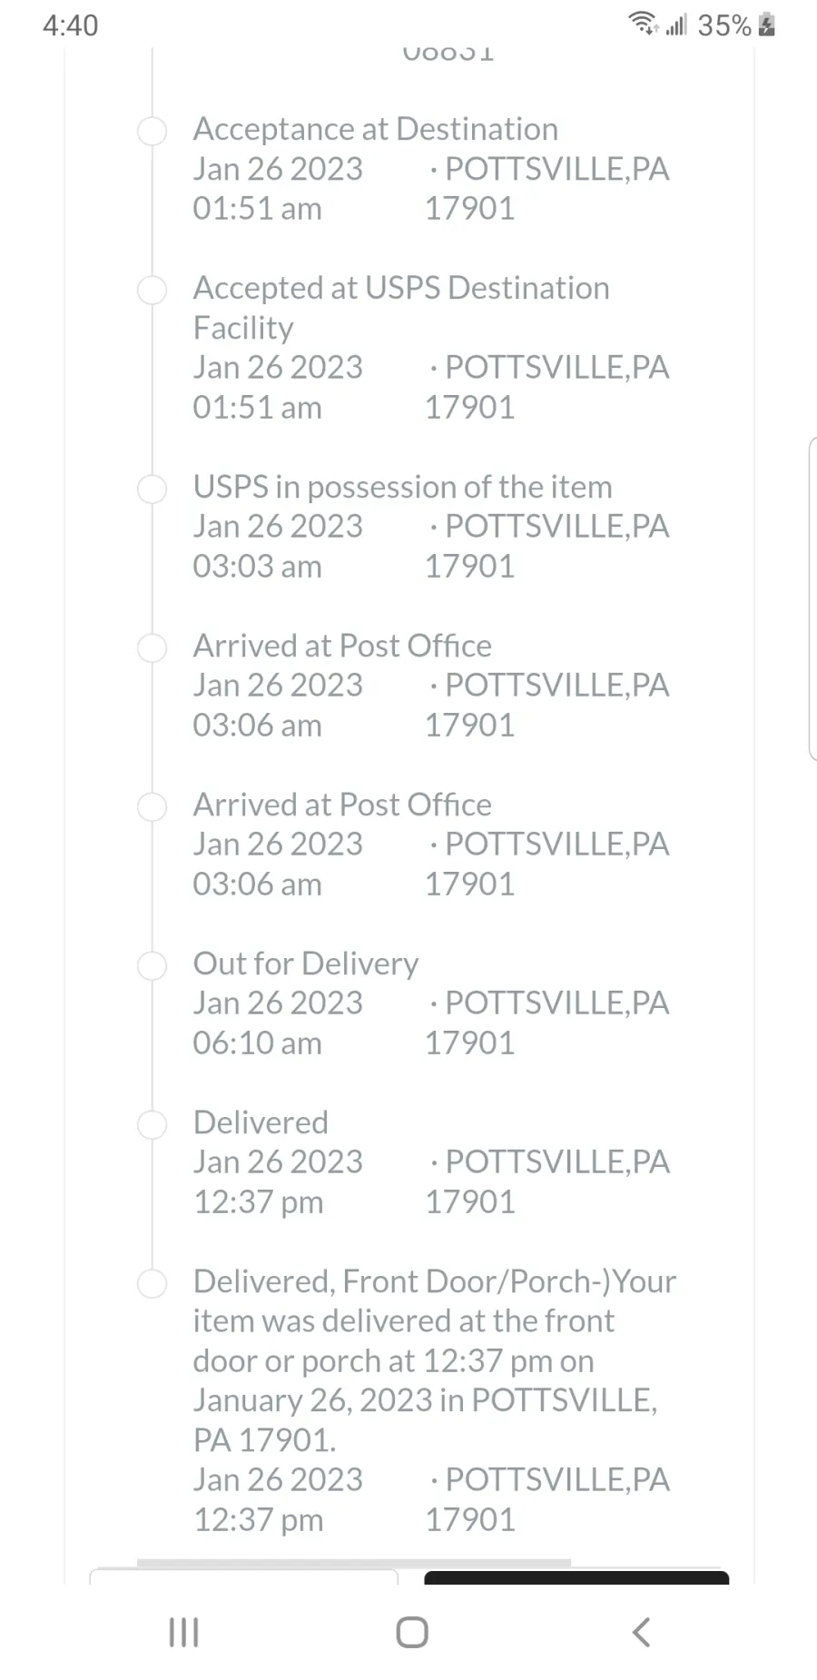The image size is (817, 1680).
Task: Tap the Android home button
Action: 412,1632
